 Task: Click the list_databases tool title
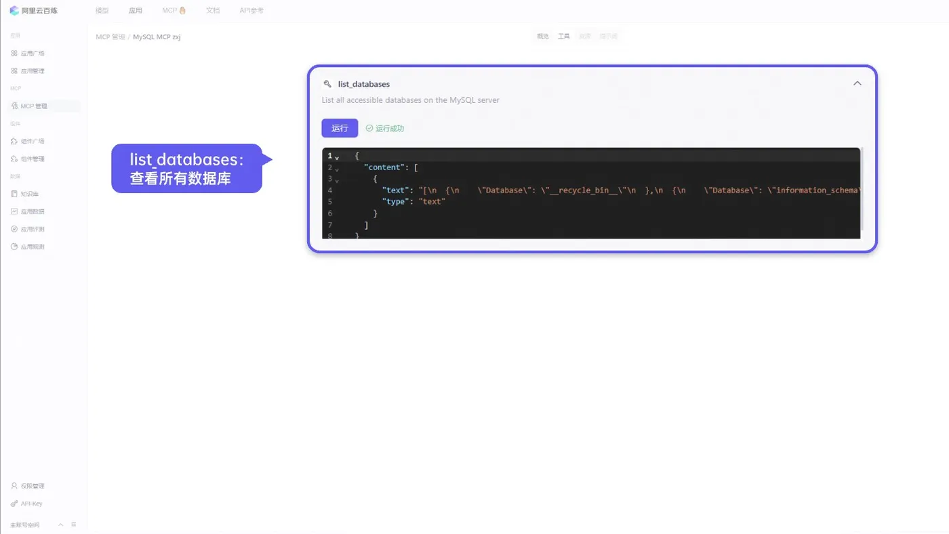click(364, 84)
